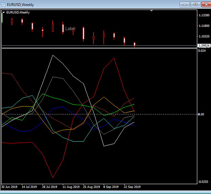Click the 1.13280 price scale value

pos(204,15)
